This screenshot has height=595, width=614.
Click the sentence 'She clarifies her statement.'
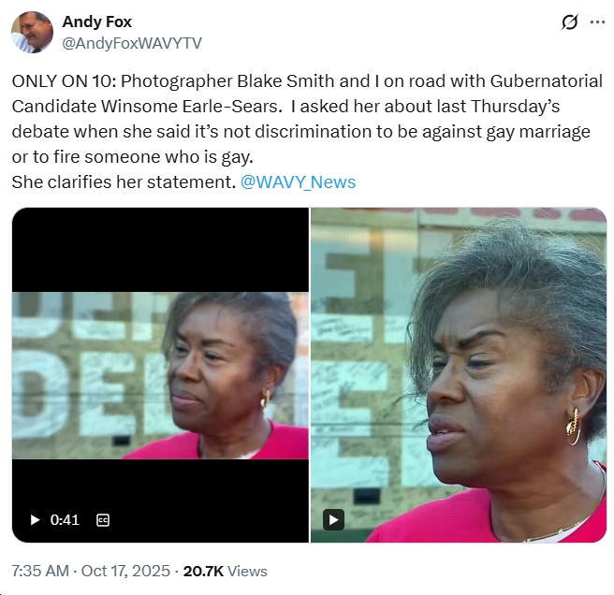pyautogui.click(x=124, y=182)
